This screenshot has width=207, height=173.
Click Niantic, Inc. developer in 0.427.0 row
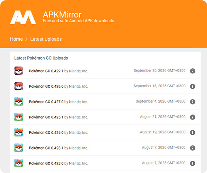pyautogui.click(x=79, y=102)
